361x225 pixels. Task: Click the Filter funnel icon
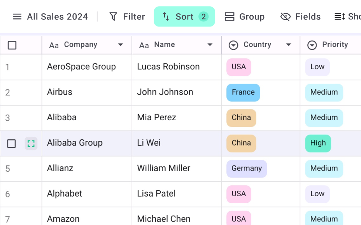113,17
